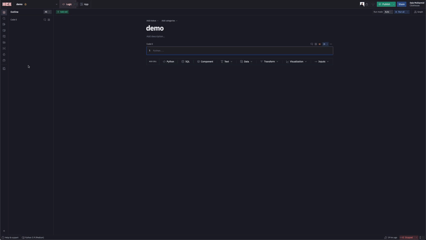Open the cell's three-dot more options menu
426x240 pixels.
pyautogui.click(x=331, y=44)
